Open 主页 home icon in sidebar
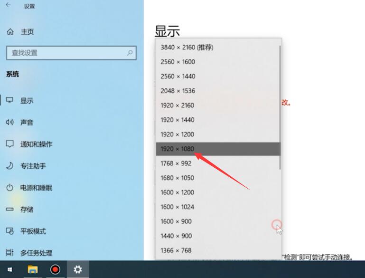The image size is (365, 278). coord(10,31)
